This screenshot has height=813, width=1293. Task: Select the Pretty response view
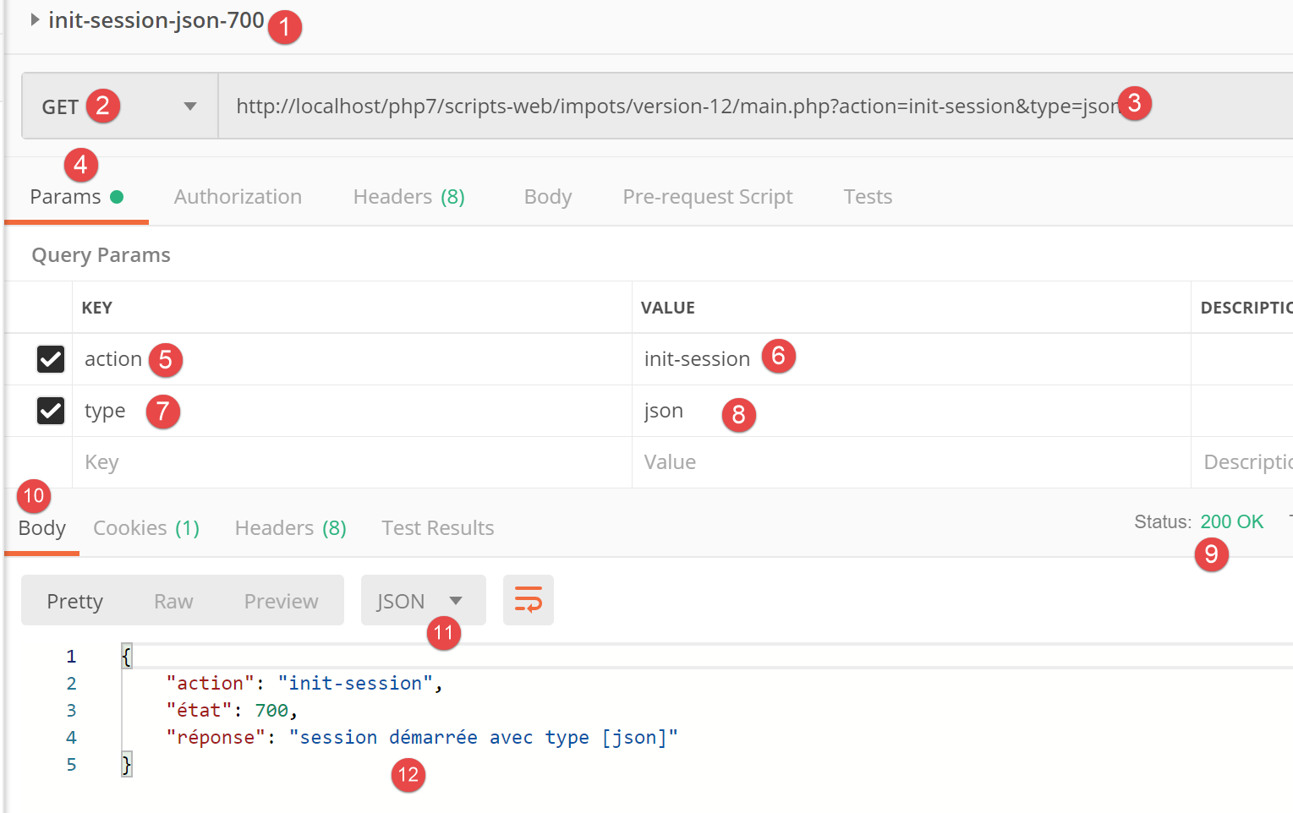coord(75,601)
